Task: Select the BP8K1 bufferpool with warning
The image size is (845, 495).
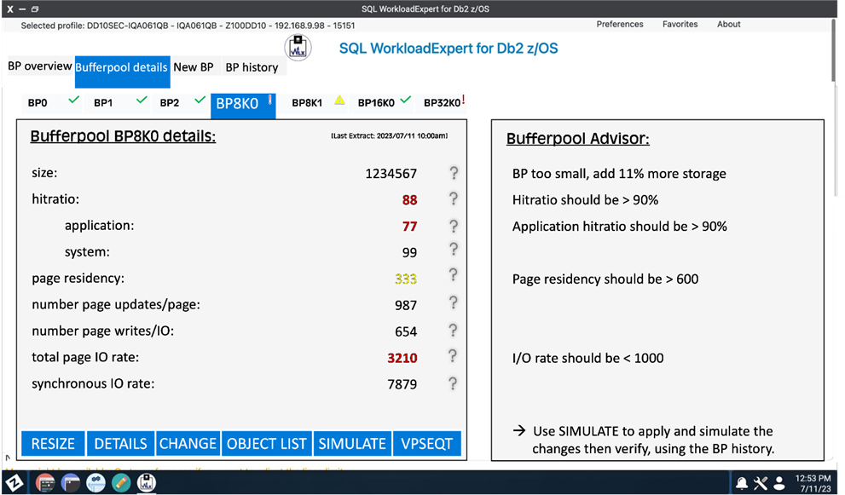Action: pyautogui.click(x=308, y=103)
